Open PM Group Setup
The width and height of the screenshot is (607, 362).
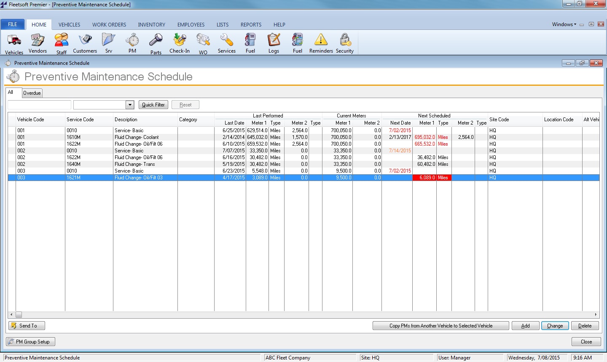[31, 342]
